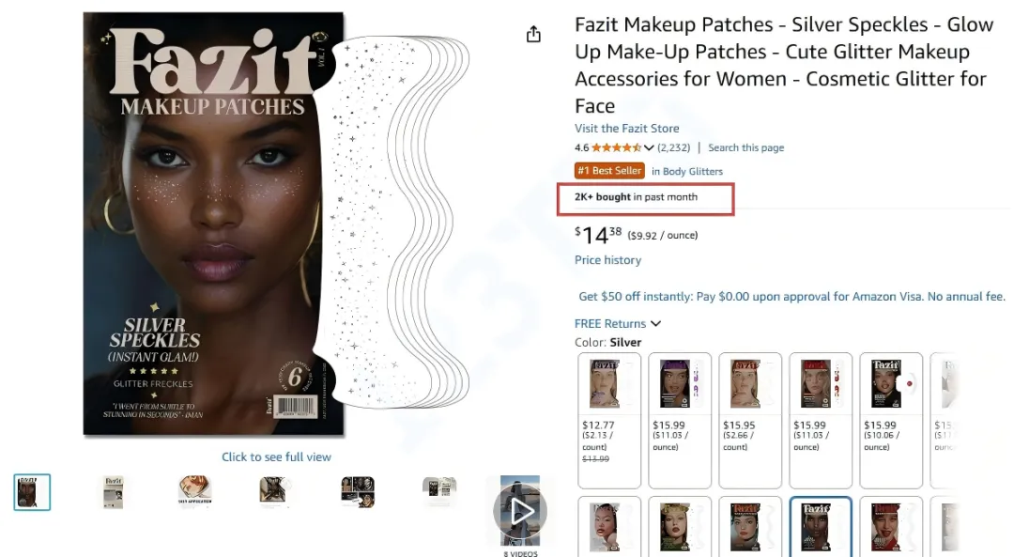Screen dimensions: 1014x557
Task: Select the $12.77 color option swatch
Action: pos(609,419)
